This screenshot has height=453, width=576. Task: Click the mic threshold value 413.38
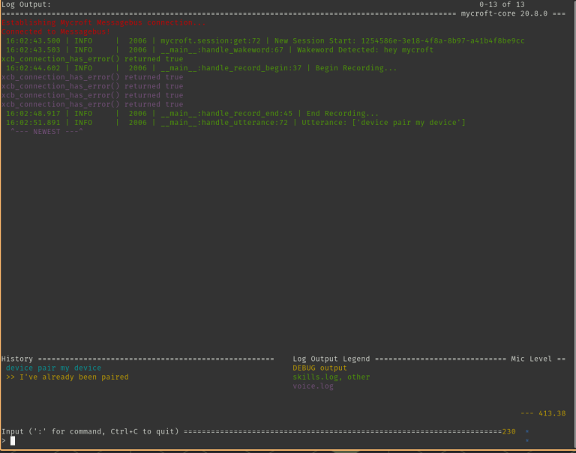tap(552, 413)
